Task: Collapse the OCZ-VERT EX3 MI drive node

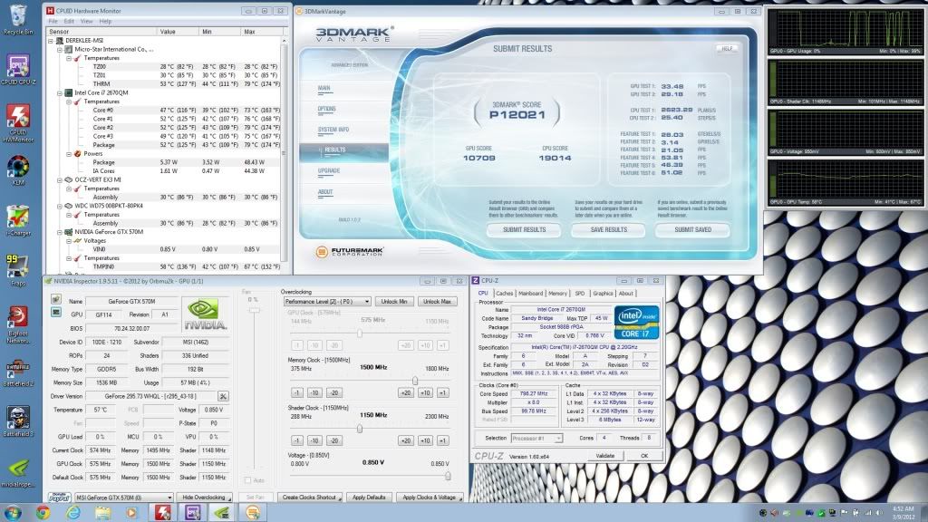Action: pyautogui.click(x=60, y=180)
